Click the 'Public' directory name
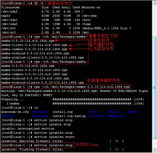This screenshot has height=153, width=157. (113, 112)
